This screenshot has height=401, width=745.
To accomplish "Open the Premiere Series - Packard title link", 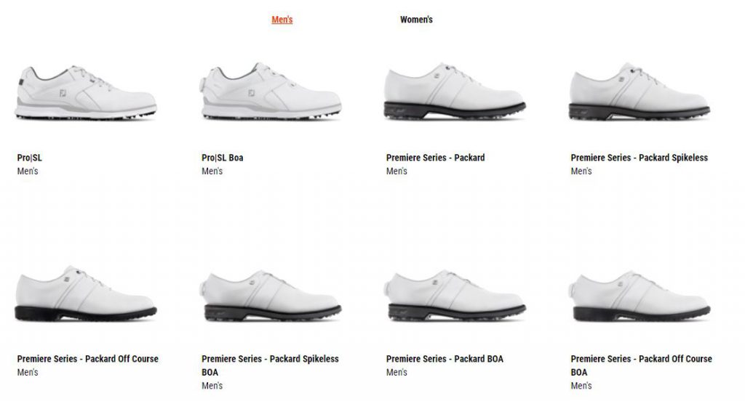I will (x=435, y=158).
